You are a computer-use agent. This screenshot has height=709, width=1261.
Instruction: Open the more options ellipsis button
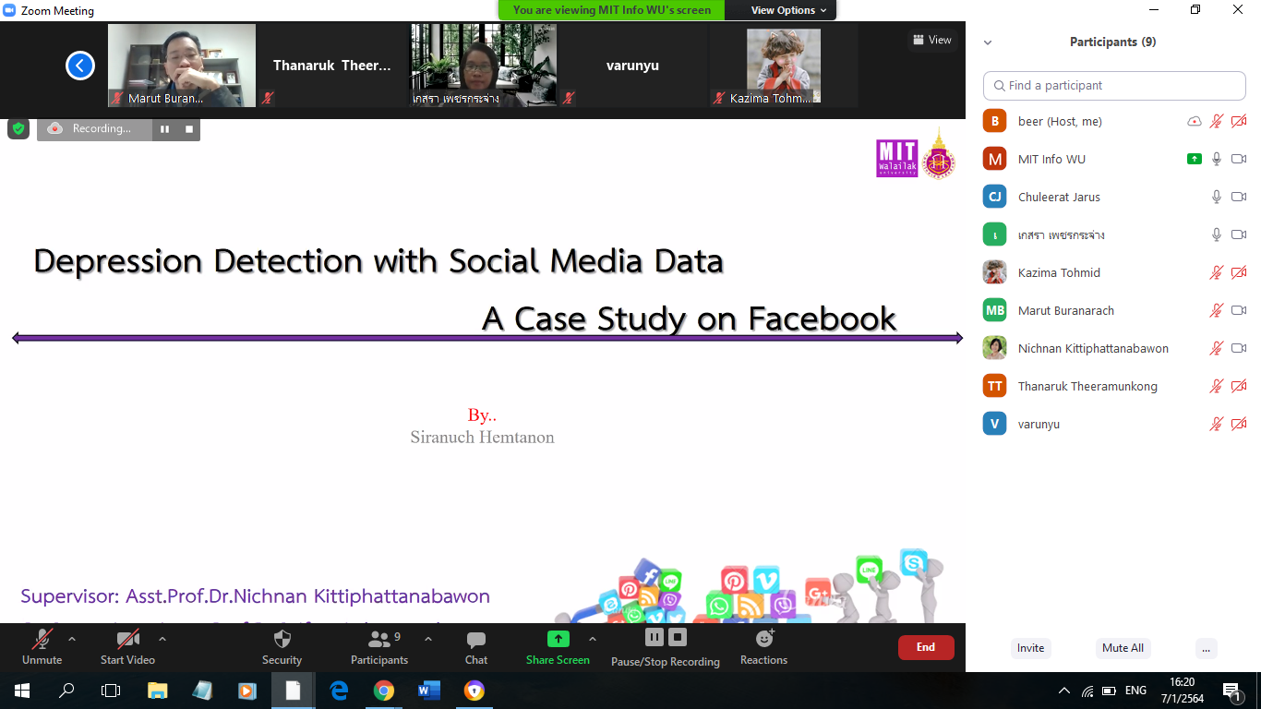1206,648
